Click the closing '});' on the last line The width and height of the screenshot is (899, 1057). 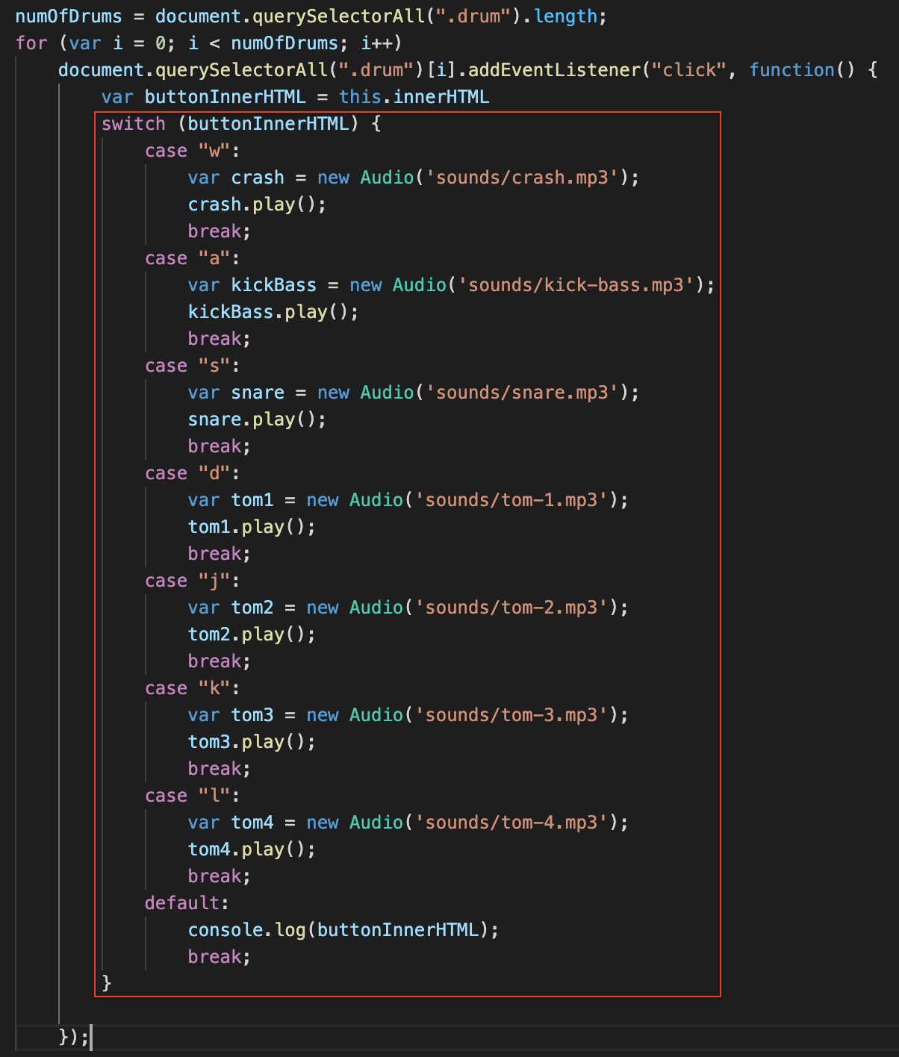[74, 1038]
